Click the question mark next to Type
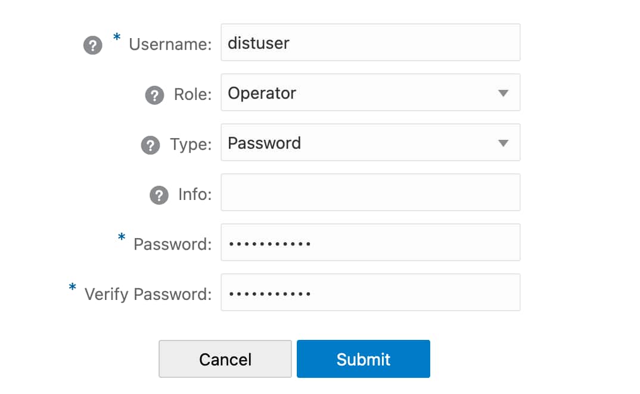Image resolution: width=640 pixels, height=394 pixels. click(x=150, y=145)
